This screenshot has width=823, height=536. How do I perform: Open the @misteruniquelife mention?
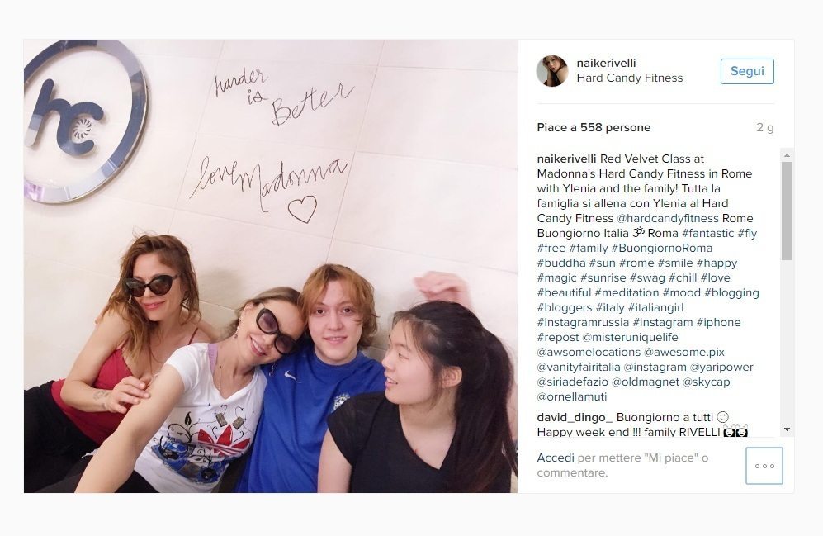[x=630, y=337]
